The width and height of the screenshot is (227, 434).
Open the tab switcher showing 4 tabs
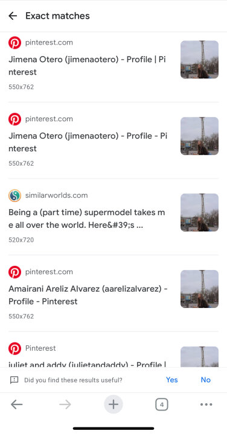coord(162,404)
